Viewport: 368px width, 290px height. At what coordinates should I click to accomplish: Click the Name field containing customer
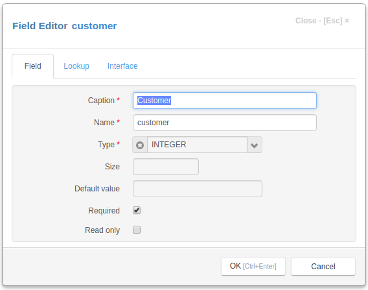tap(225, 123)
